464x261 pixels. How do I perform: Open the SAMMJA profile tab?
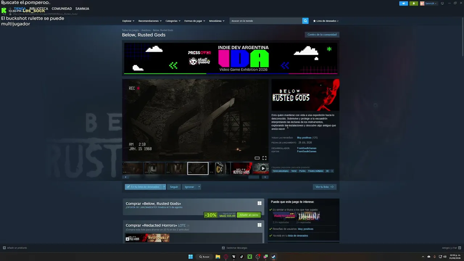(x=82, y=9)
